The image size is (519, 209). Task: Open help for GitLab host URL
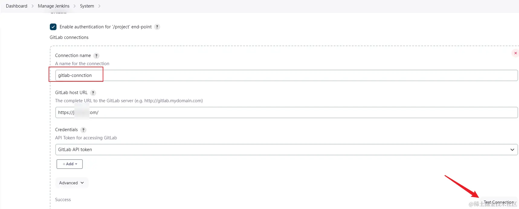tap(93, 93)
